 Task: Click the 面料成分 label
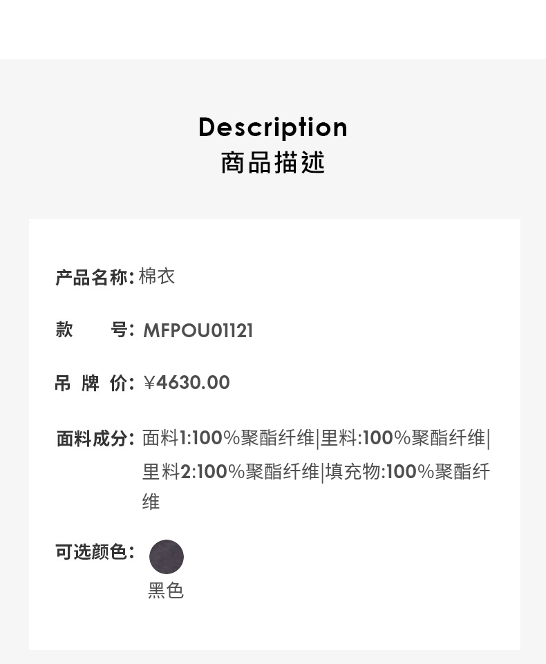tap(94, 438)
